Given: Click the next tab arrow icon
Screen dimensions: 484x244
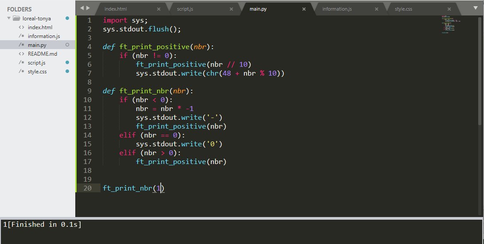Looking at the screenshot, I should point(88,8).
